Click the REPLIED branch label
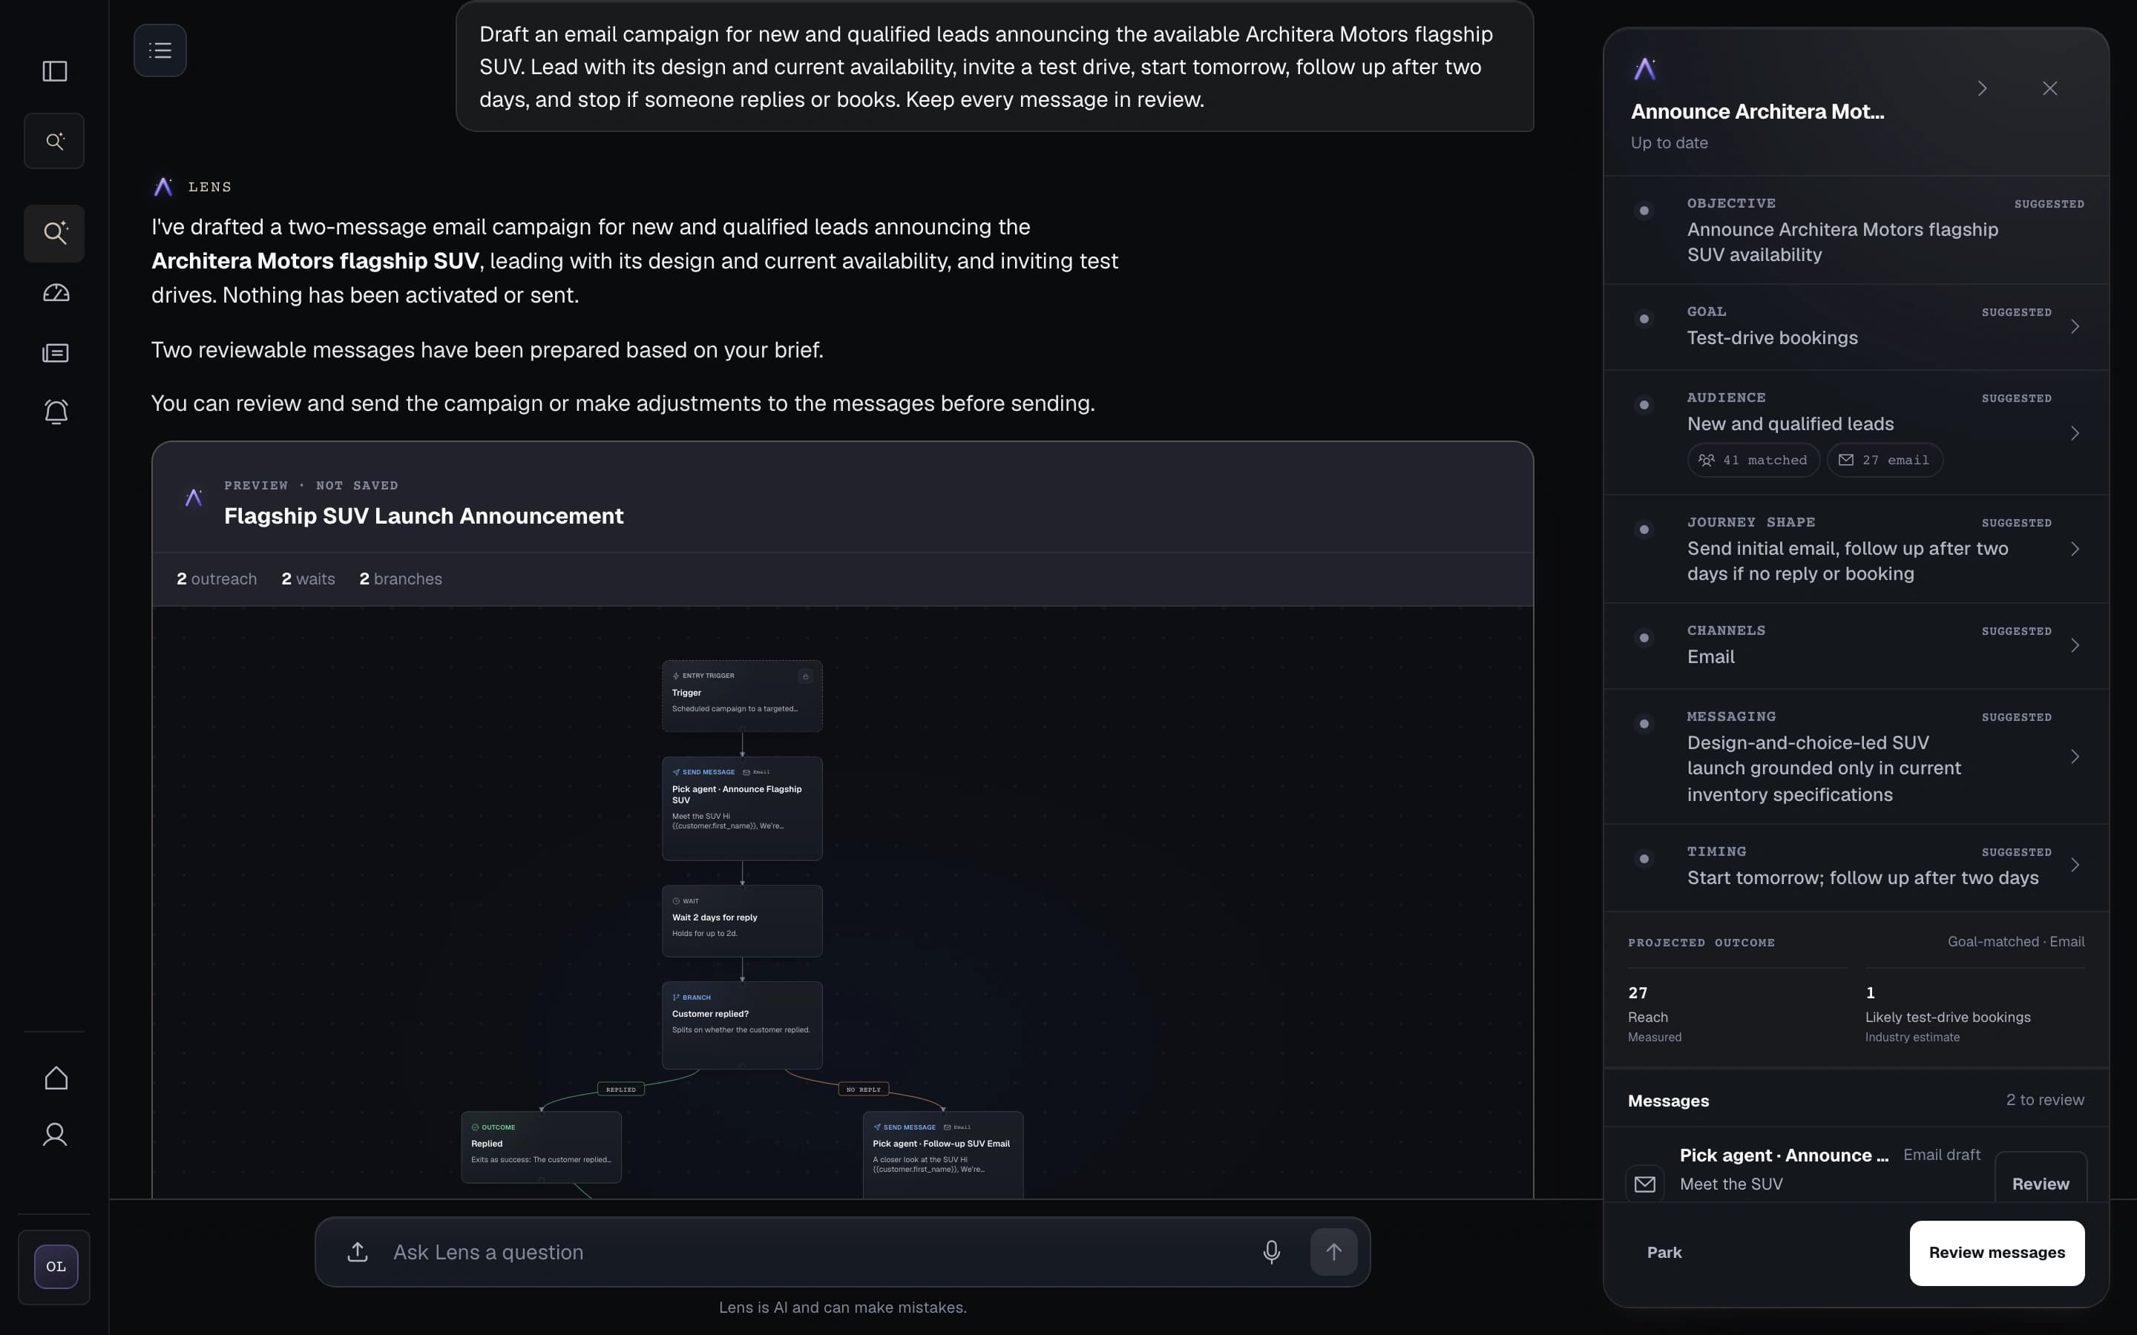The image size is (2137, 1335). 621,1090
